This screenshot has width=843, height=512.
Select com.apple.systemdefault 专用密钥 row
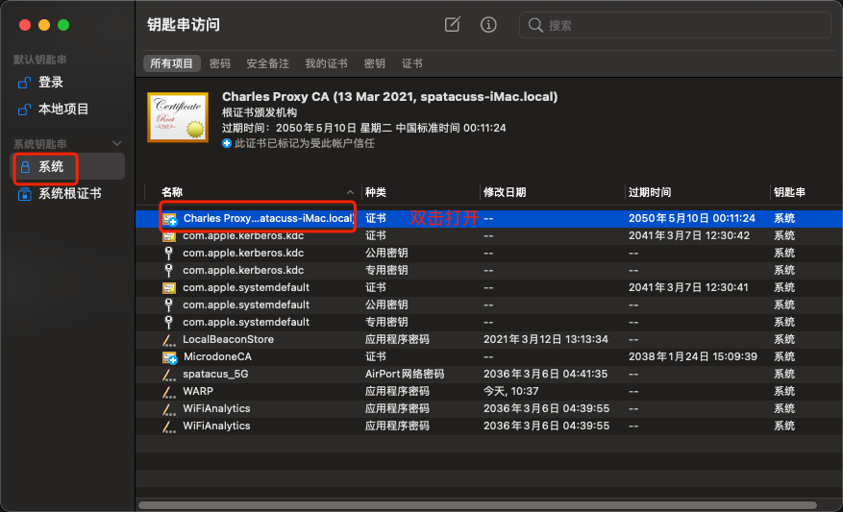[488, 323]
